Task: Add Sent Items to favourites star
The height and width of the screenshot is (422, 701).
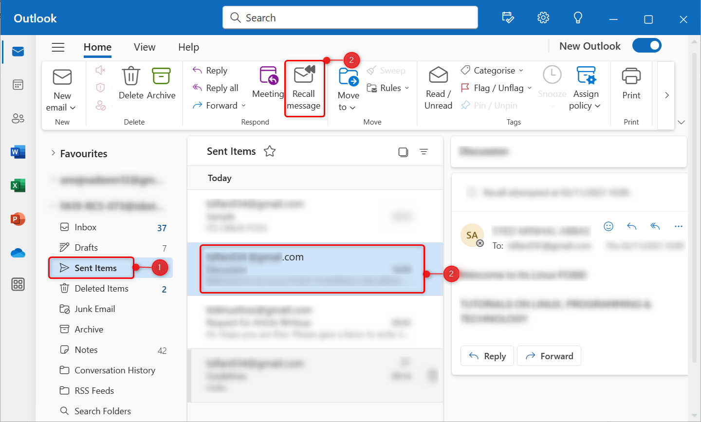Action: [270, 151]
